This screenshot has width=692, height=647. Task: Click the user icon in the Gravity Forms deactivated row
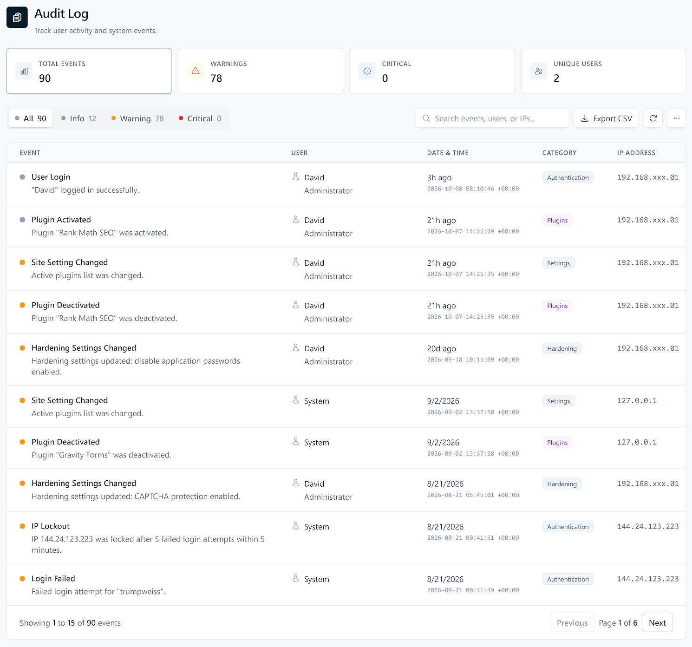[296, 442]
